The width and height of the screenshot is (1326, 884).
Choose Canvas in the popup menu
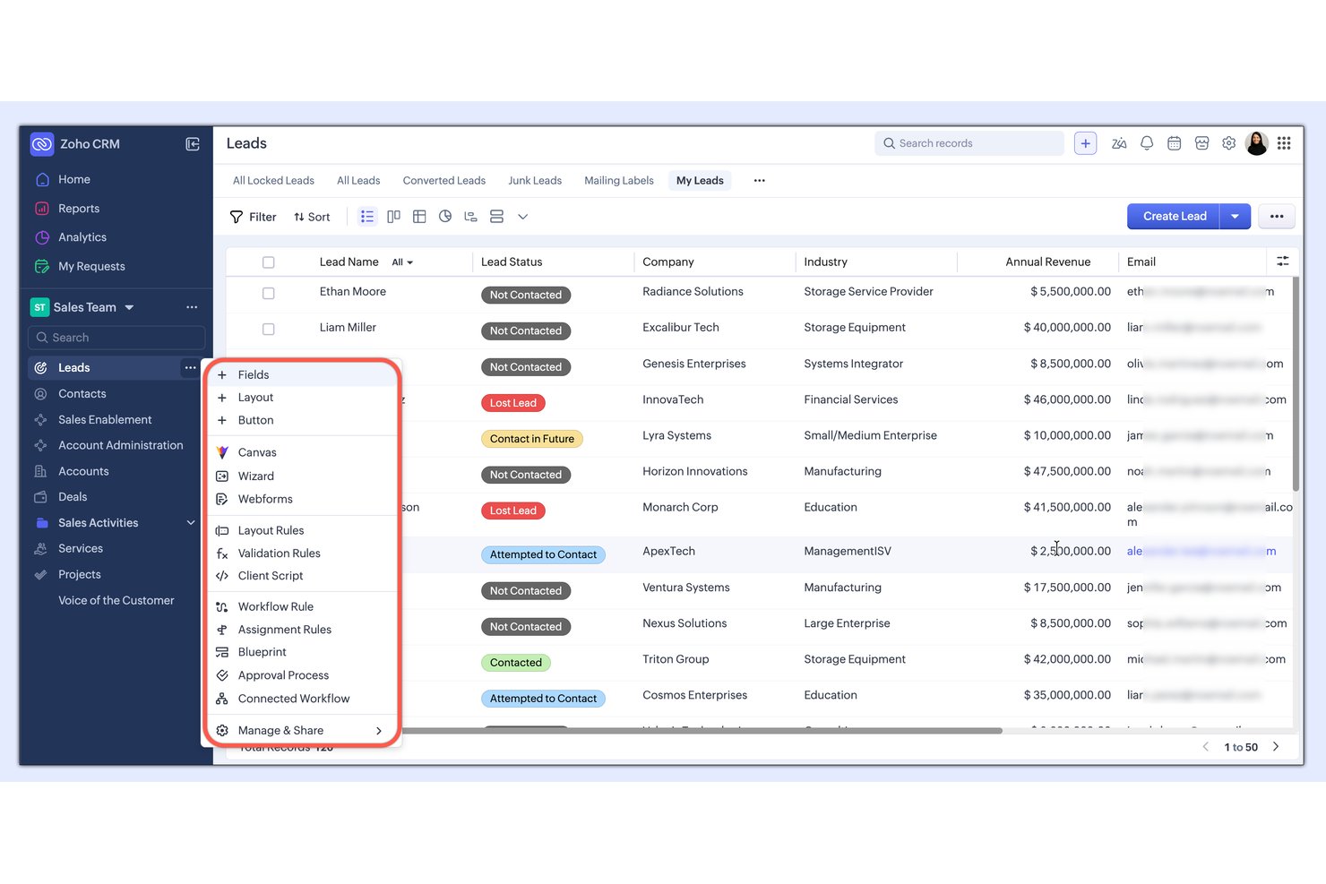tap(302, 452)
